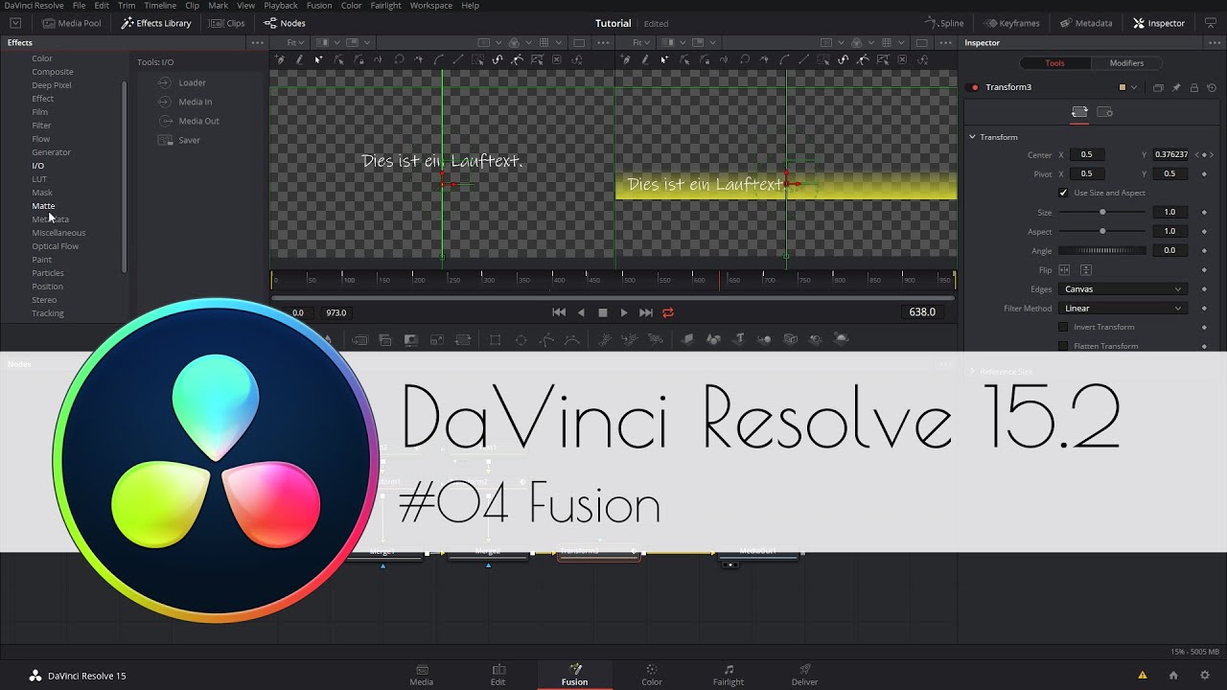
Task: Open the right viewer Fit zoom dropdown
Action: pyautogui.click(x=641, y=43)
